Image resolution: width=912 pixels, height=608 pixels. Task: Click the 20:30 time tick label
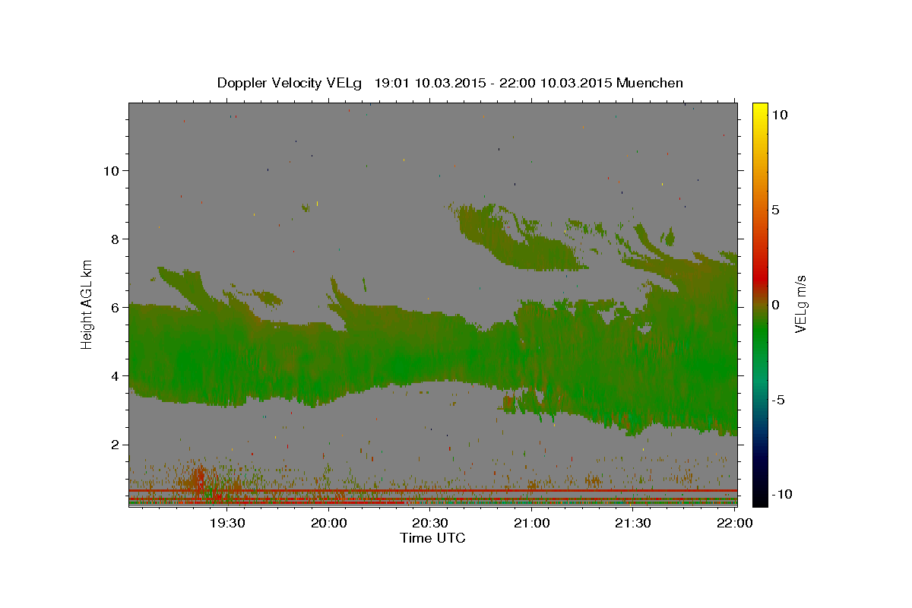pos(430,523)
